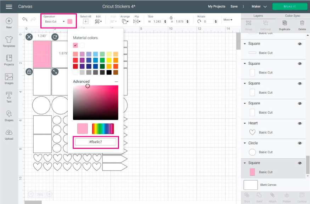The height and width of the screenshot is (204, 310).
Task: Click the Select All icon
Action: (86, 21)
